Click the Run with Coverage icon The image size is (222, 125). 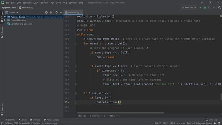pos(209,8)
